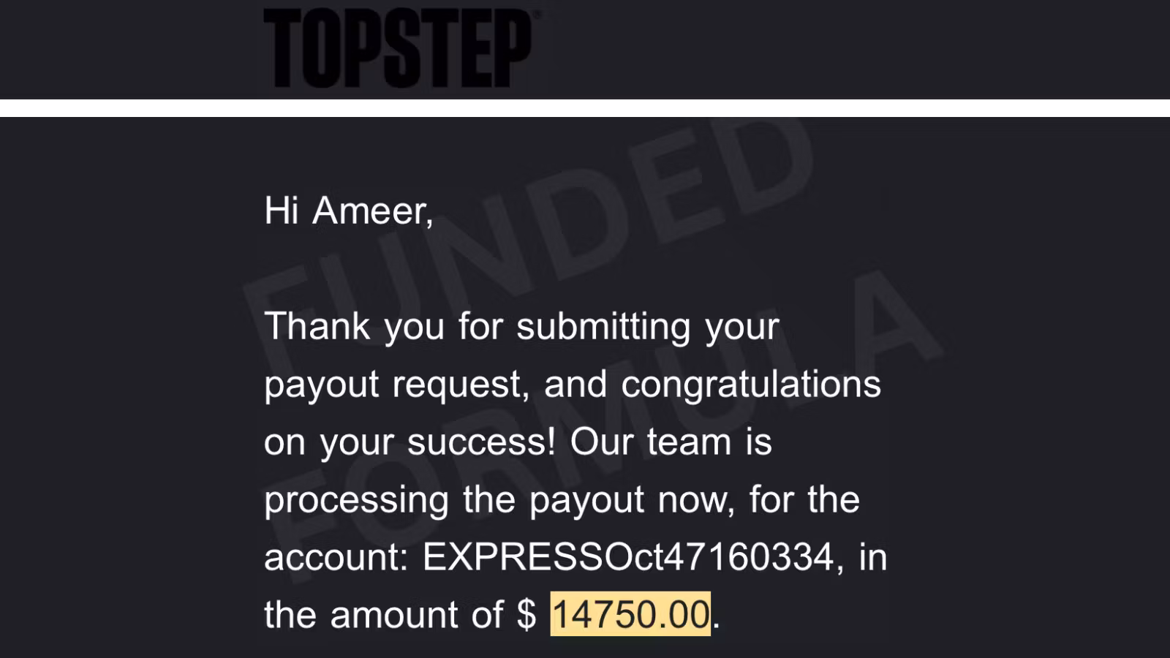Click the TOPSTEP logo
The height and width of the screenshot is (658, 1170).
click(x=398, y=48)
